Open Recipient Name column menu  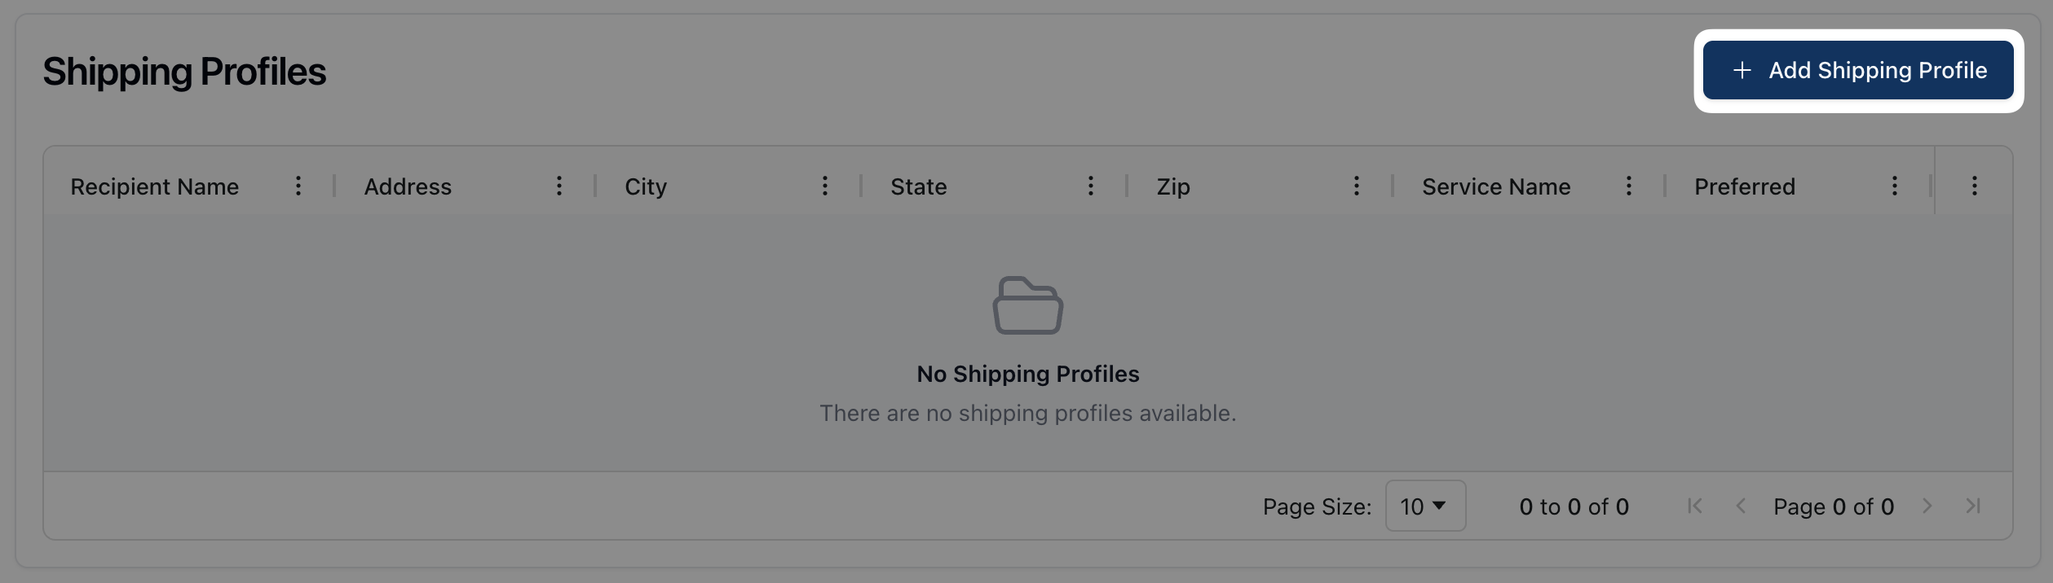click(x=298, y=186)
